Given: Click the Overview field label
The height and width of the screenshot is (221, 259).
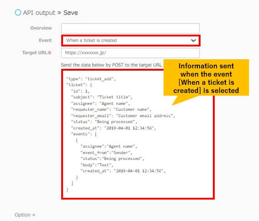Looking at the screenshot, I should pyautogui.click(x=41, y=28).
